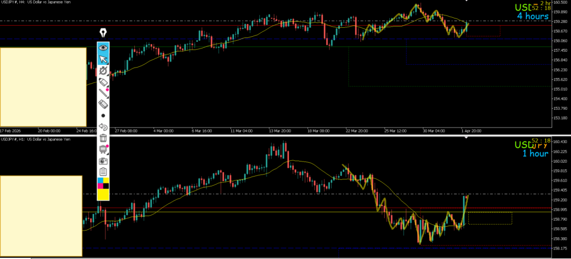
Task: Click the clipboard icon in toolbar
Action: (x=103, y=172)
